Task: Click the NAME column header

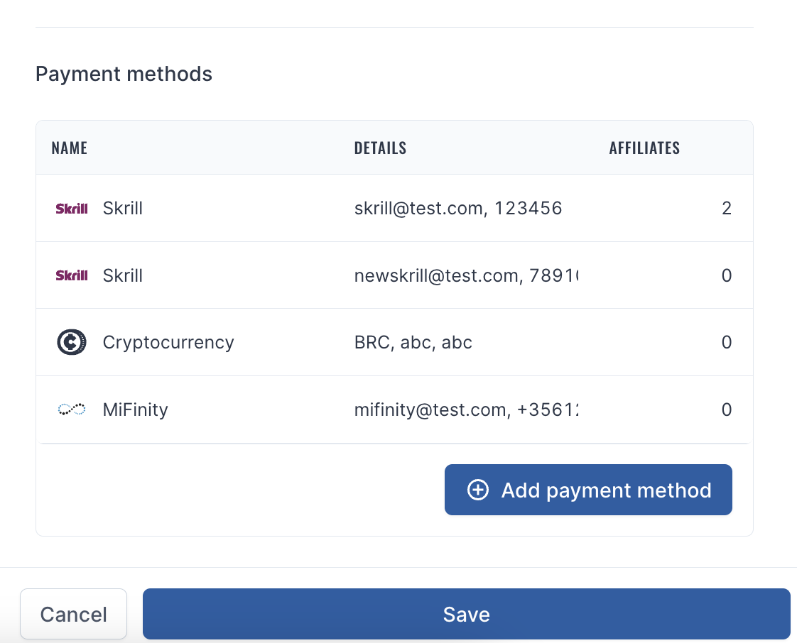Action: [x=70, y=148]
